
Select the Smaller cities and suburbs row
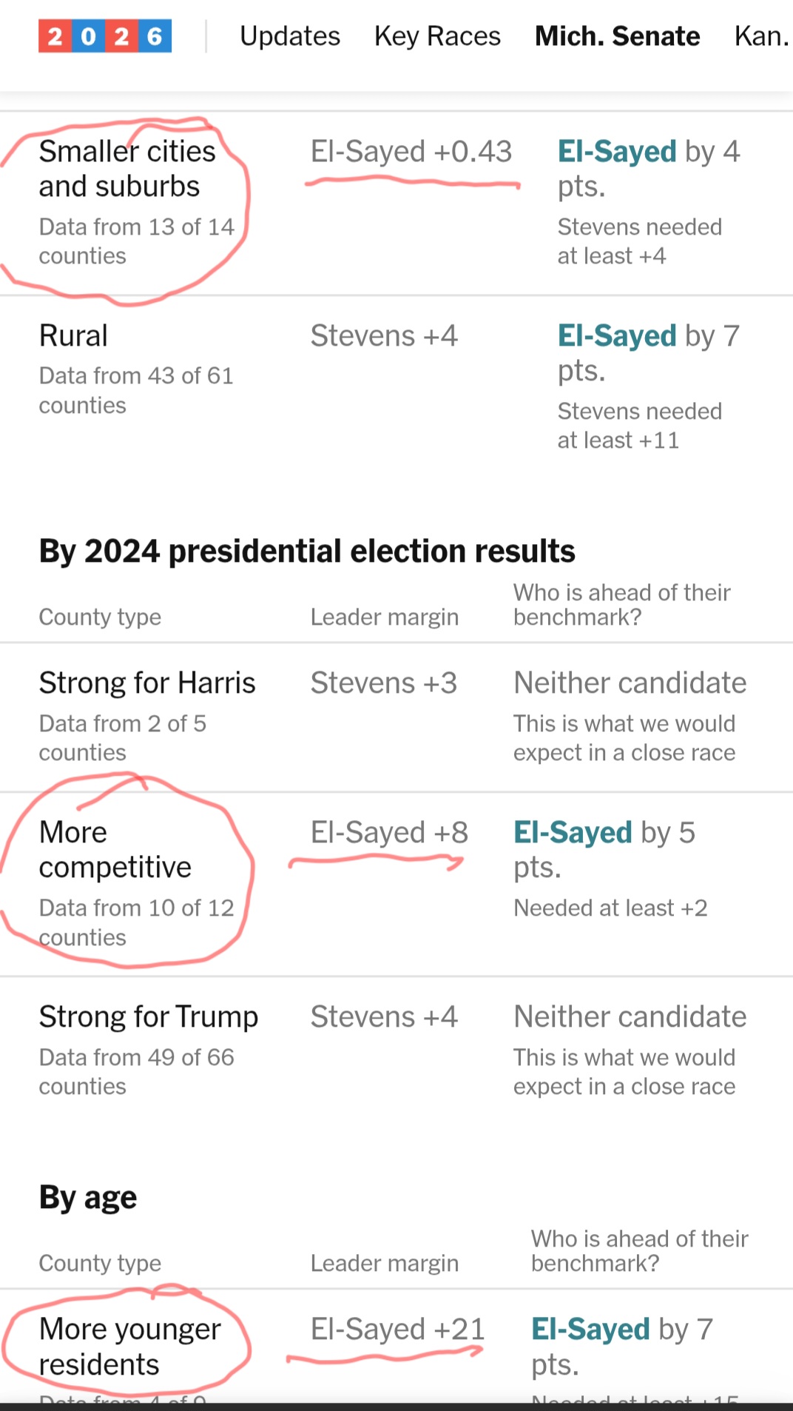click(x=396, y=204)
